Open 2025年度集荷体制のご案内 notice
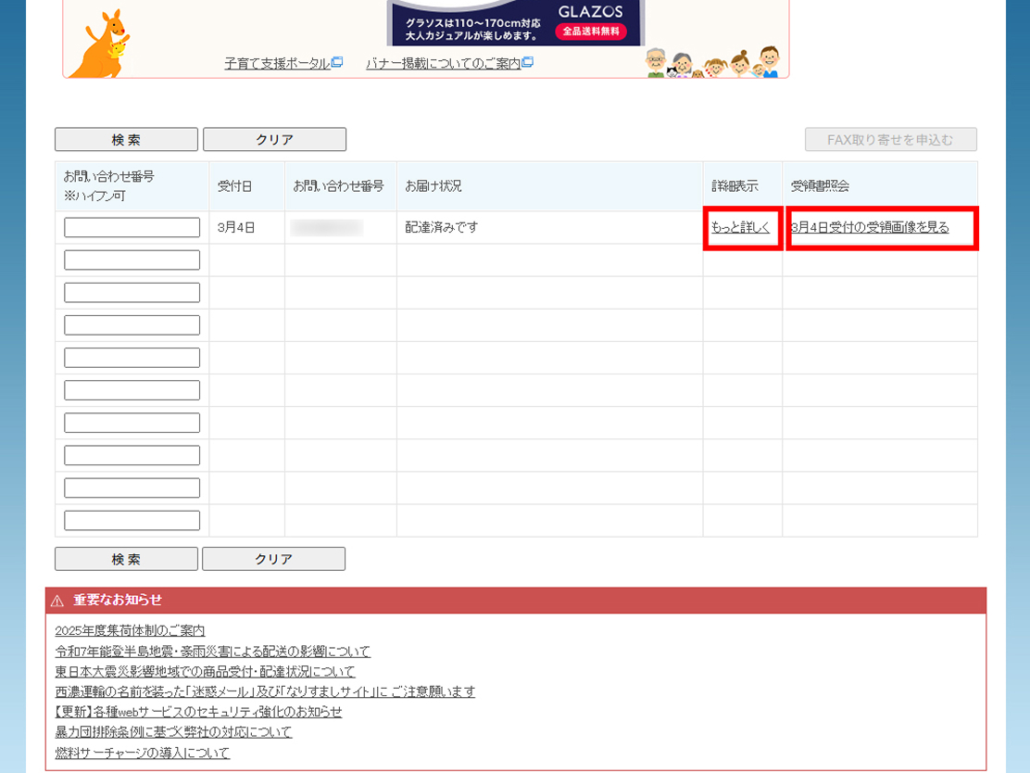1030x773 pixels. click(x=130, y=631)
